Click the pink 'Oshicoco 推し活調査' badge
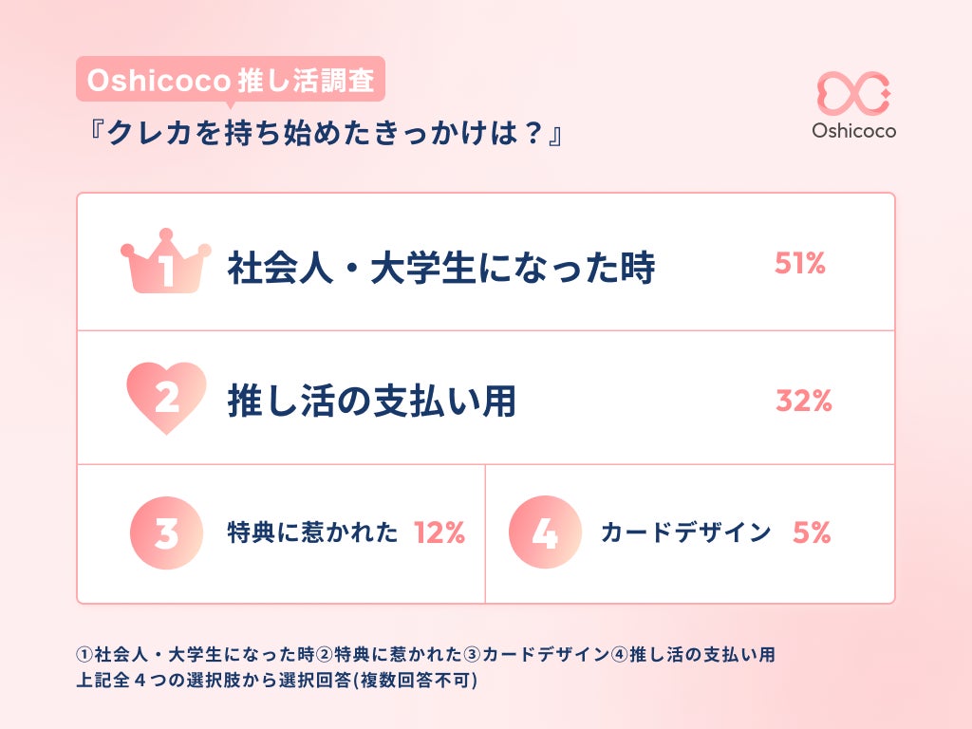The height and width of the screenshot is (729, 972). tap(231, 81)
